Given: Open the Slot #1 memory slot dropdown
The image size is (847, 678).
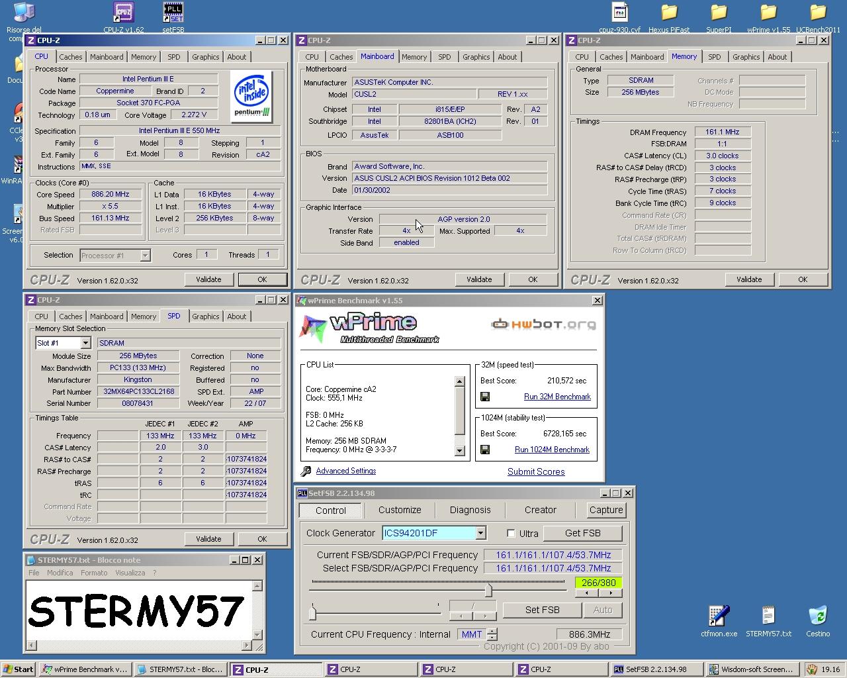Looking at the screenshot, I should tap(85, 343).
